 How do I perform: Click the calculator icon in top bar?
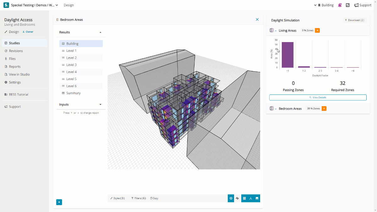[348, 5]
